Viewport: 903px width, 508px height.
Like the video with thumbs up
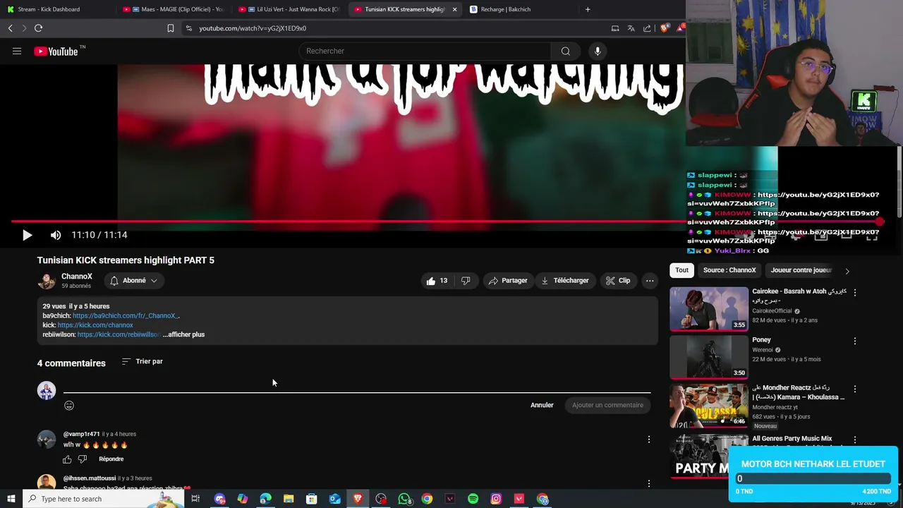[437, 281]
